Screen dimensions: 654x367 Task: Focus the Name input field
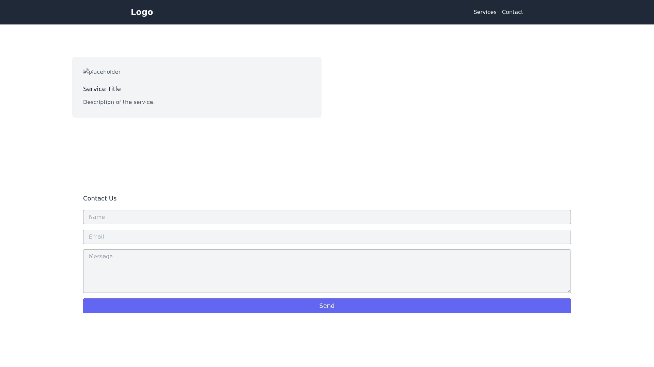(327, 217)
